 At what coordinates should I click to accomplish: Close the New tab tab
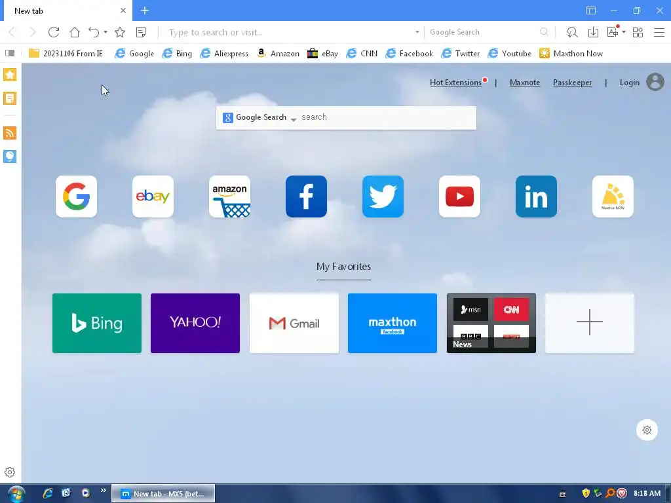(123, 10)
